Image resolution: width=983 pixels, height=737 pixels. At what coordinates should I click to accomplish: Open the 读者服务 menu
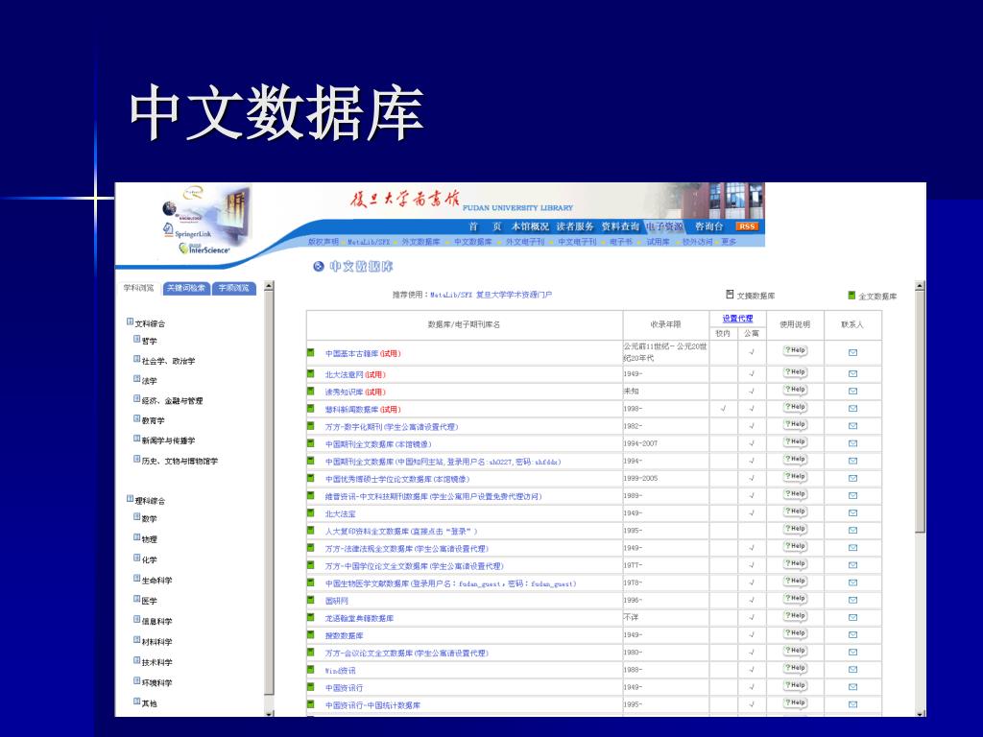[575, 226]
